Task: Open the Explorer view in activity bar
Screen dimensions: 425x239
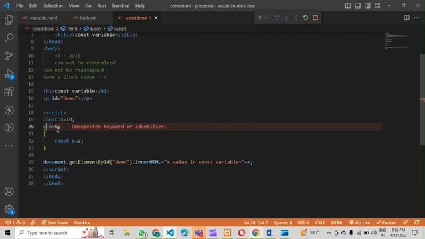Action: 9,20
